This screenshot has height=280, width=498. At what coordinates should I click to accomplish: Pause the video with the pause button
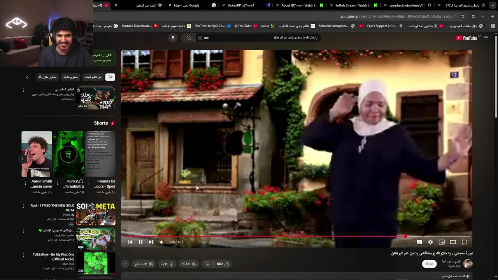coord(140,242)
